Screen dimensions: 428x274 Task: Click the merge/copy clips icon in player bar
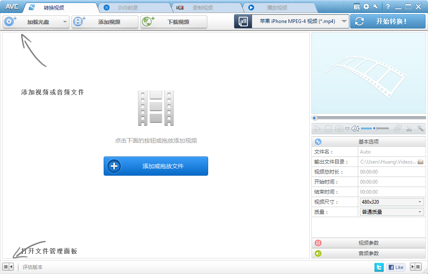[x=398, y=128]
